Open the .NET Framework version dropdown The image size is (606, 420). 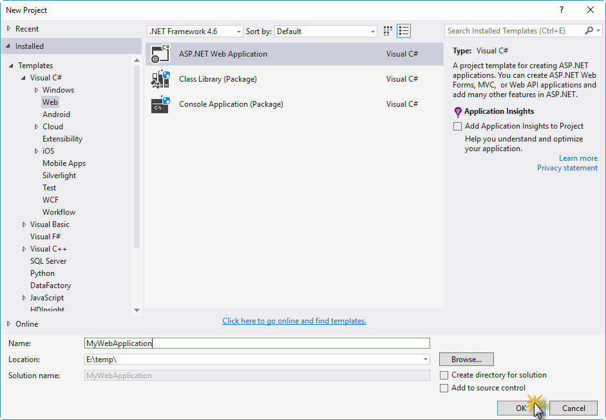195,32
